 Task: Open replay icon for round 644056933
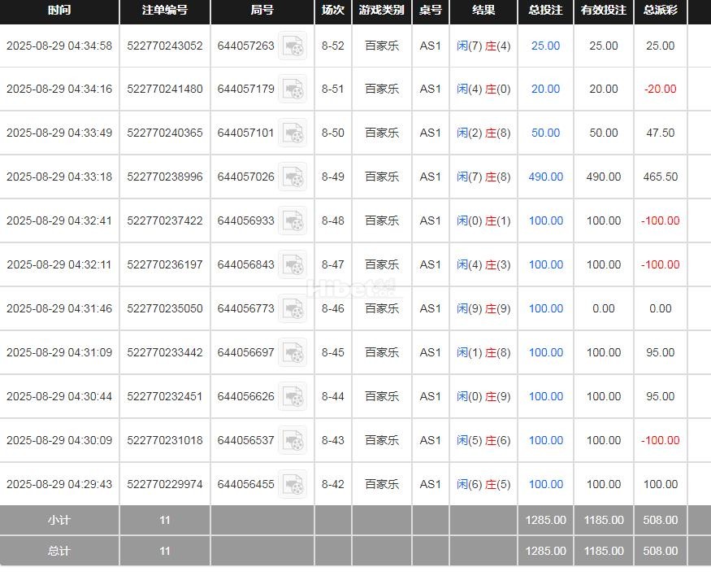coord(293,221)
